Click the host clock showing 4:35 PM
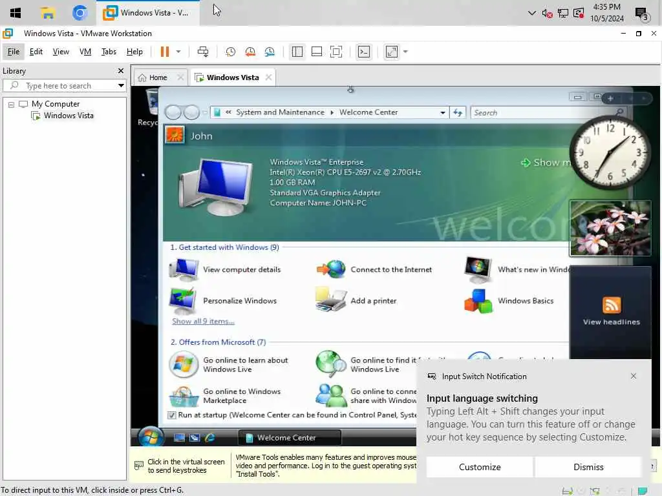The image size is (662, 496). coord(606,13)
